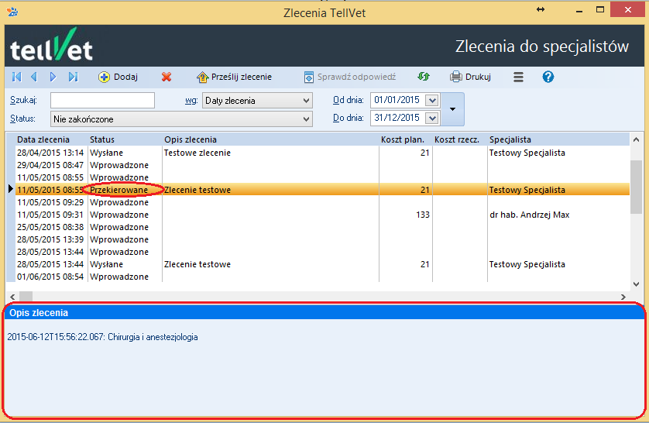Image resolution: width=649 pixels, height=423 pixels.
Task: Close the Zlecenia TellVet window
Action: pyautogui.click(x=627, y=10)
